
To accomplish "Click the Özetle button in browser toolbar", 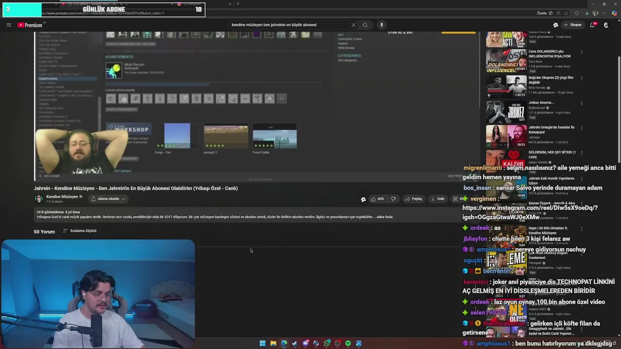I will (542, 13).
